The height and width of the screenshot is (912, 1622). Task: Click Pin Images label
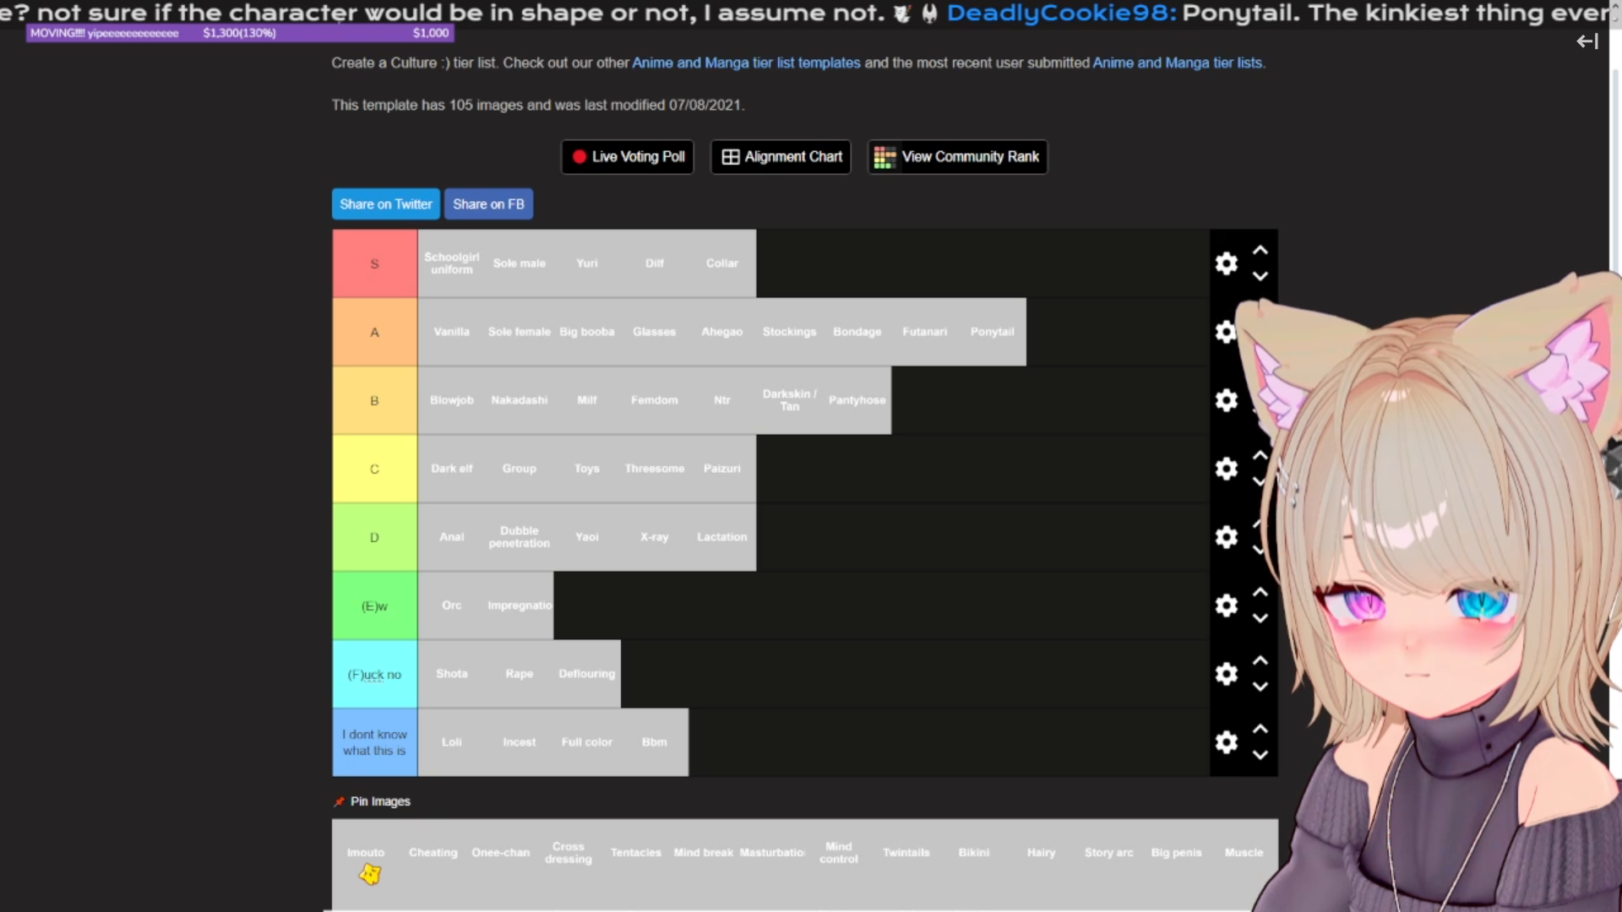point(380,801)
